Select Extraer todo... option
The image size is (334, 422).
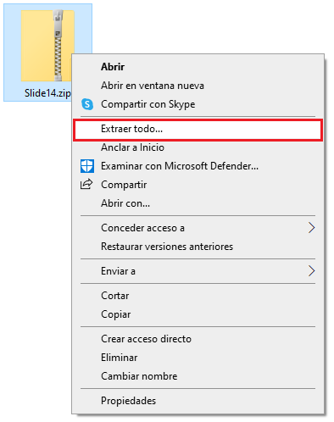pyautogui.click(x=198, y=130)
